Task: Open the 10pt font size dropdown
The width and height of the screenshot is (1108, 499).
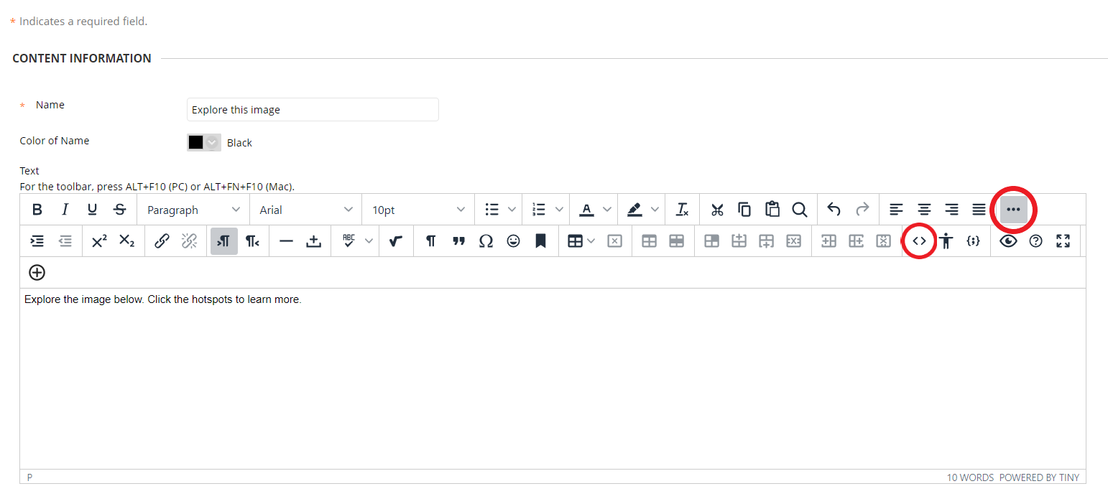Action: coord(419,210)
